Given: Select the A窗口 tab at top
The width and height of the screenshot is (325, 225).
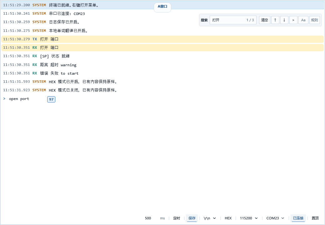Looking at the screenshot, I should pos(162,6).
